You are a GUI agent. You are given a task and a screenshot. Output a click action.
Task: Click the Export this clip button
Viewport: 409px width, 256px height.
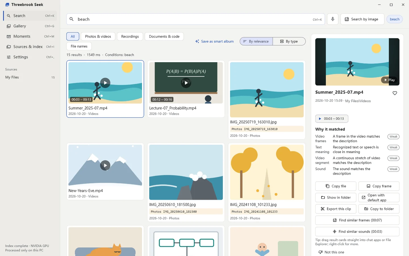336,209
